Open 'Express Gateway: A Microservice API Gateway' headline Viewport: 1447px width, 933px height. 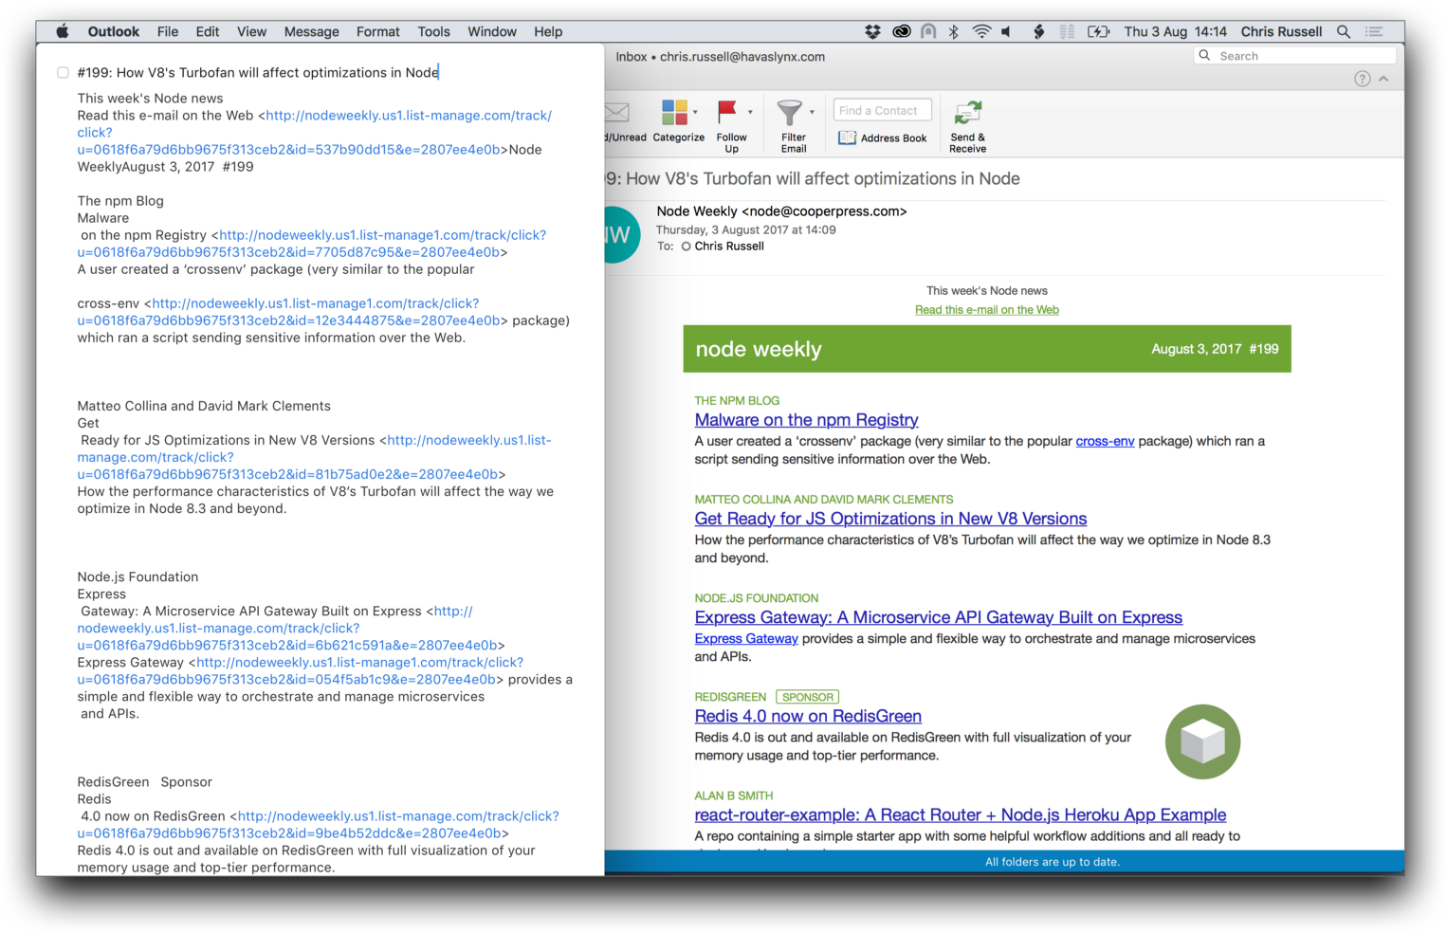pyautogui.click(x=938, y=617)
